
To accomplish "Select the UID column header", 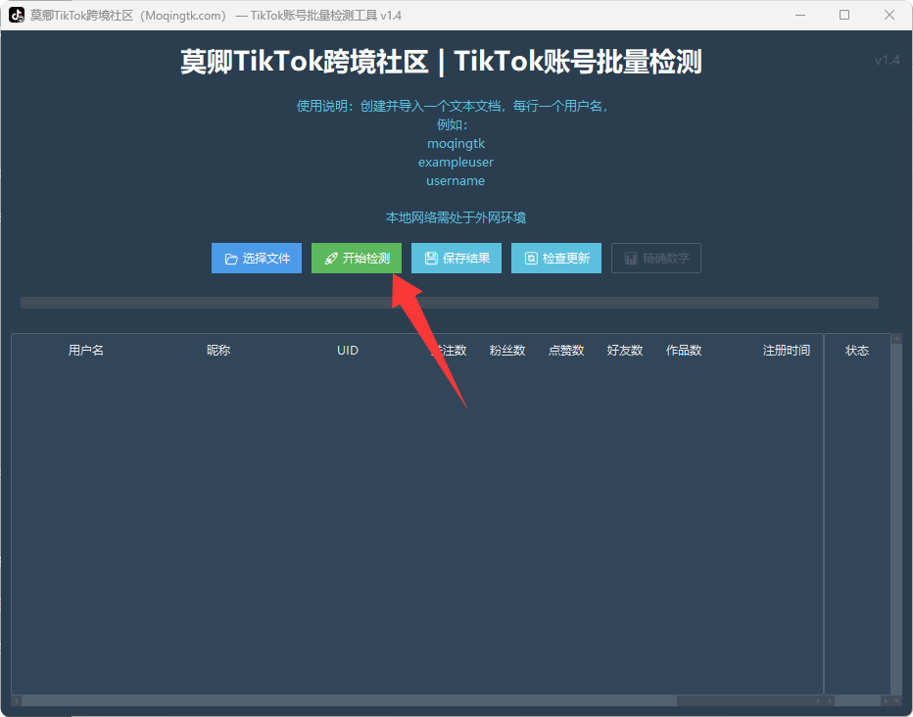I will click(348, 350).
